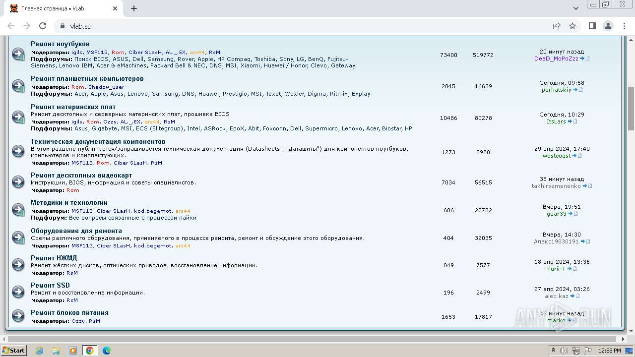Open the Xiaomi laptop subforum
The height and width of the screenshot is (357, 635).
[x=251, y=65]
